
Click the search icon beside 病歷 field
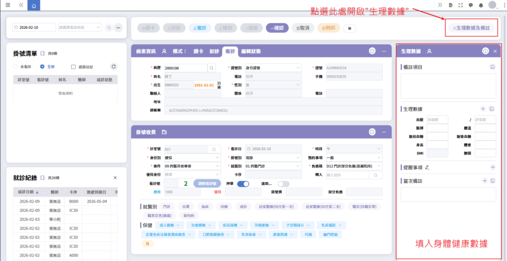point(211,67)
